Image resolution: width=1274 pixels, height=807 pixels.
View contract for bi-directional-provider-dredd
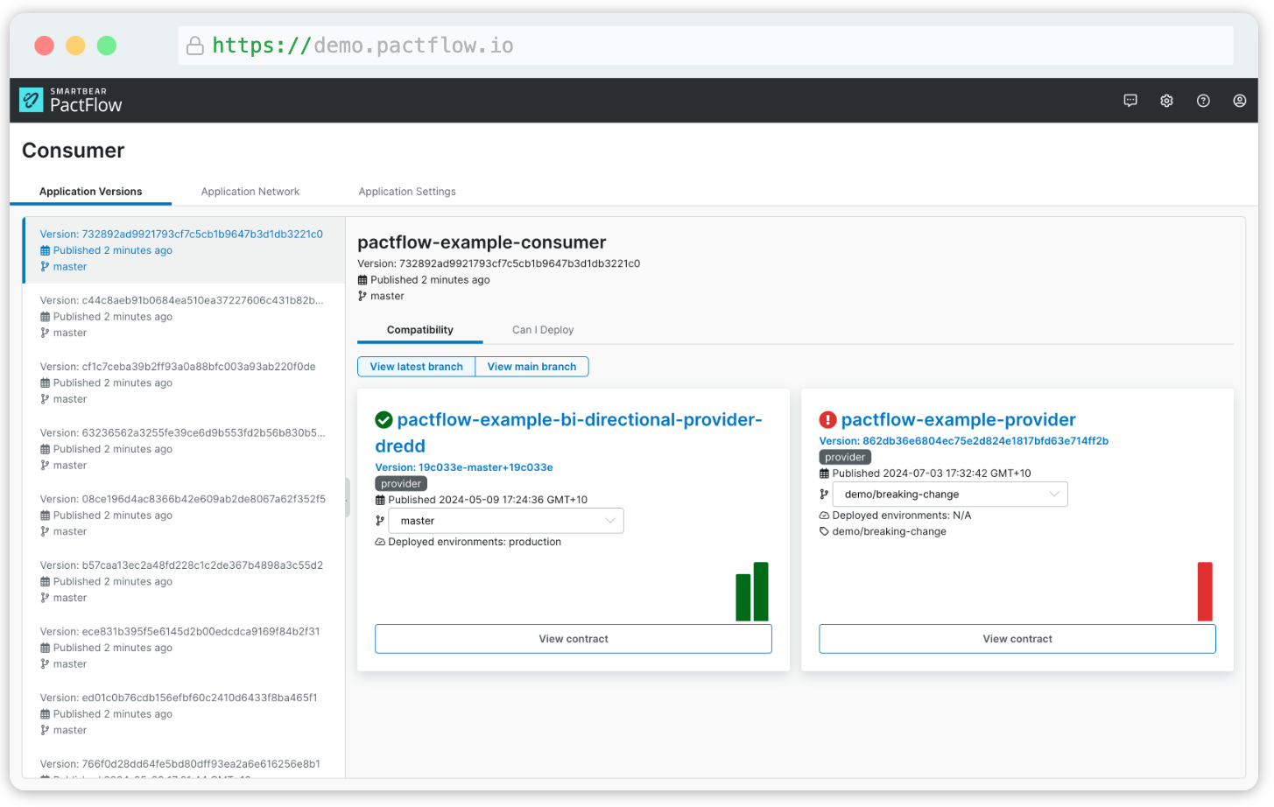574,639
